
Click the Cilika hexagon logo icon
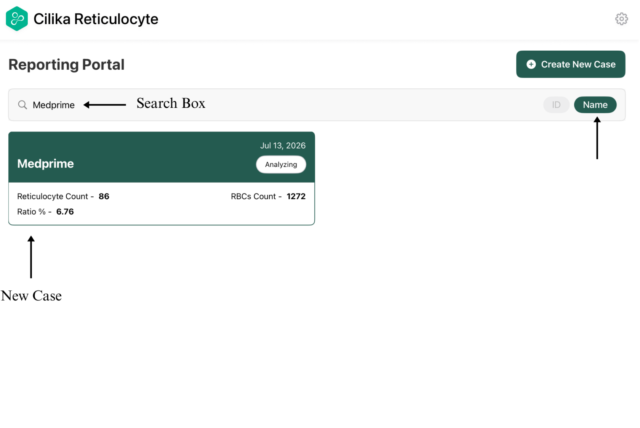click(x=17, y=19)
